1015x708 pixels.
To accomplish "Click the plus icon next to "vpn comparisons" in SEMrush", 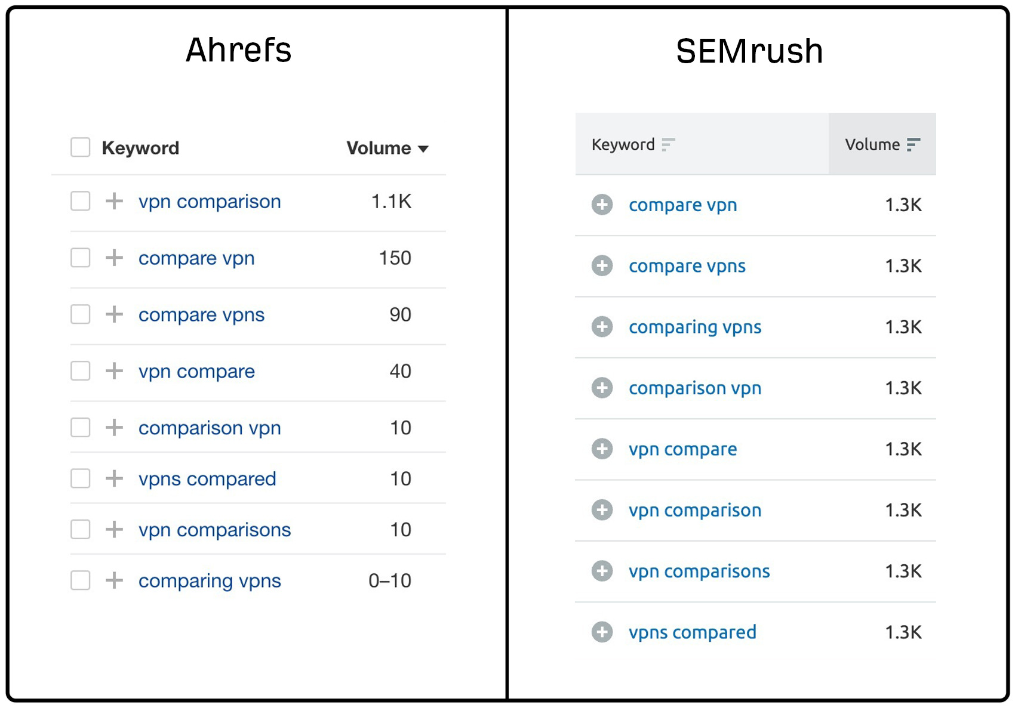I will click(602, 571).
